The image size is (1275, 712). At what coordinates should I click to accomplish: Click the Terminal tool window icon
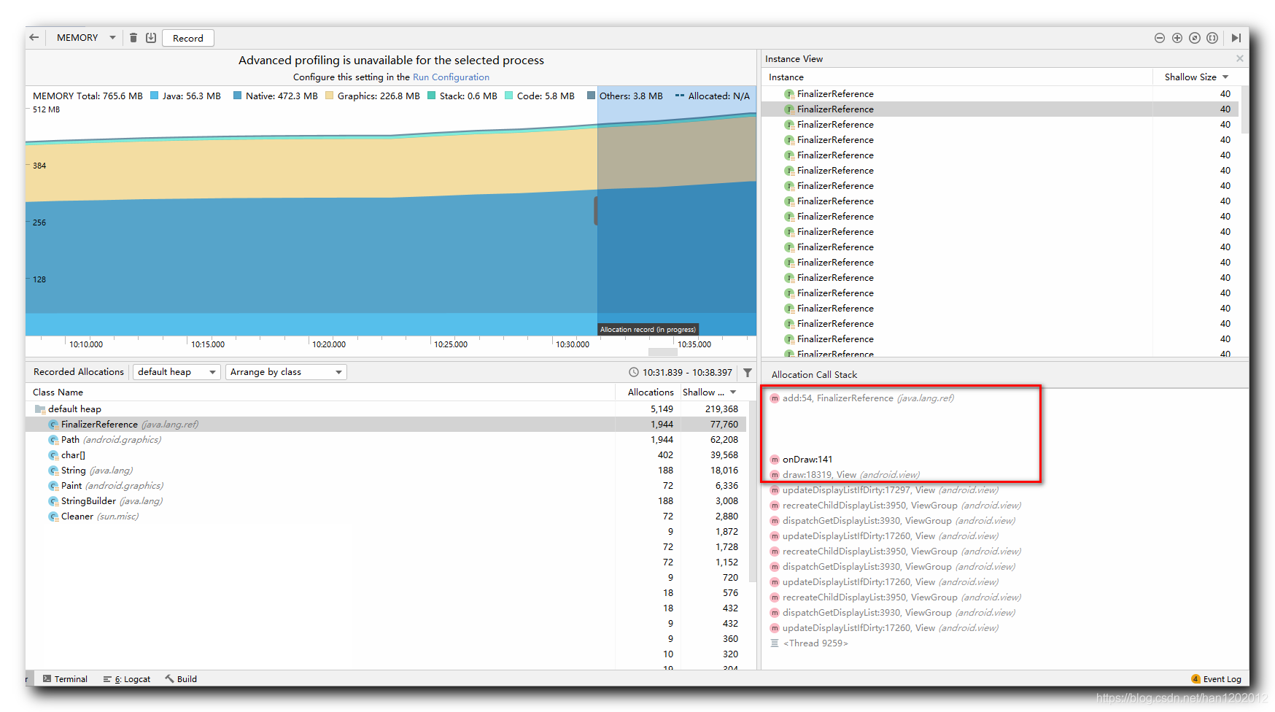(47, 678)
